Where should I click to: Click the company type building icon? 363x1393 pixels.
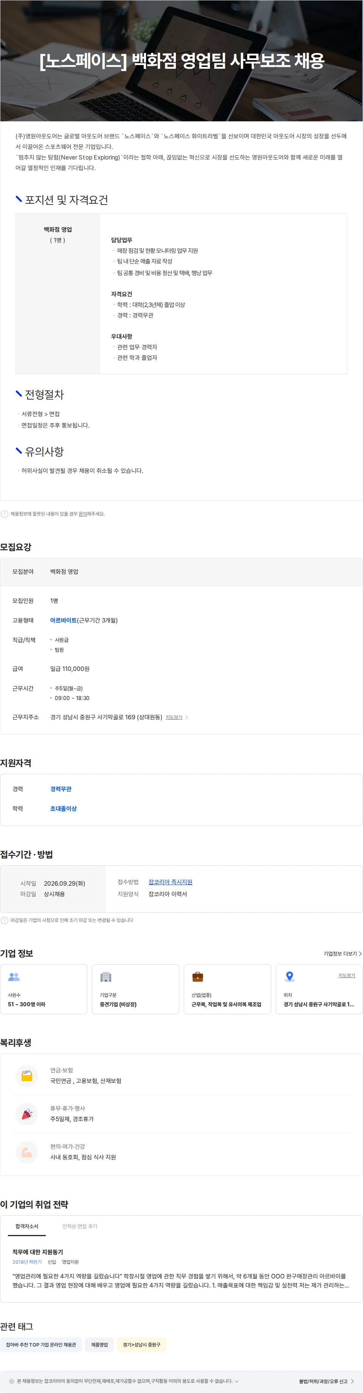(106, 977)
